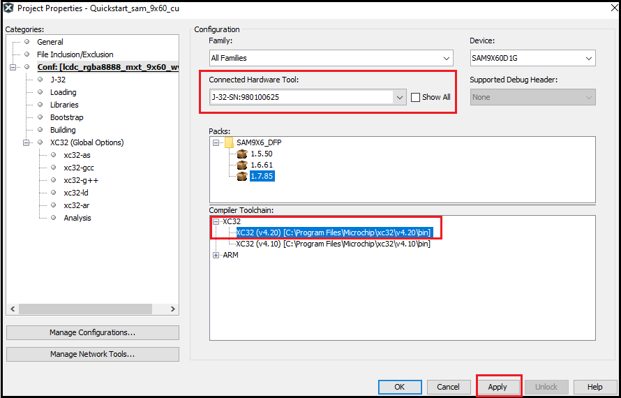The image size is (621, 398).
Task: Select the ARM toolchain entry
Action: [230, 256]
